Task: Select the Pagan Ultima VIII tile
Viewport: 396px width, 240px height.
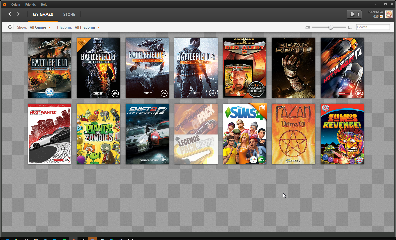Action: point(293,134)
